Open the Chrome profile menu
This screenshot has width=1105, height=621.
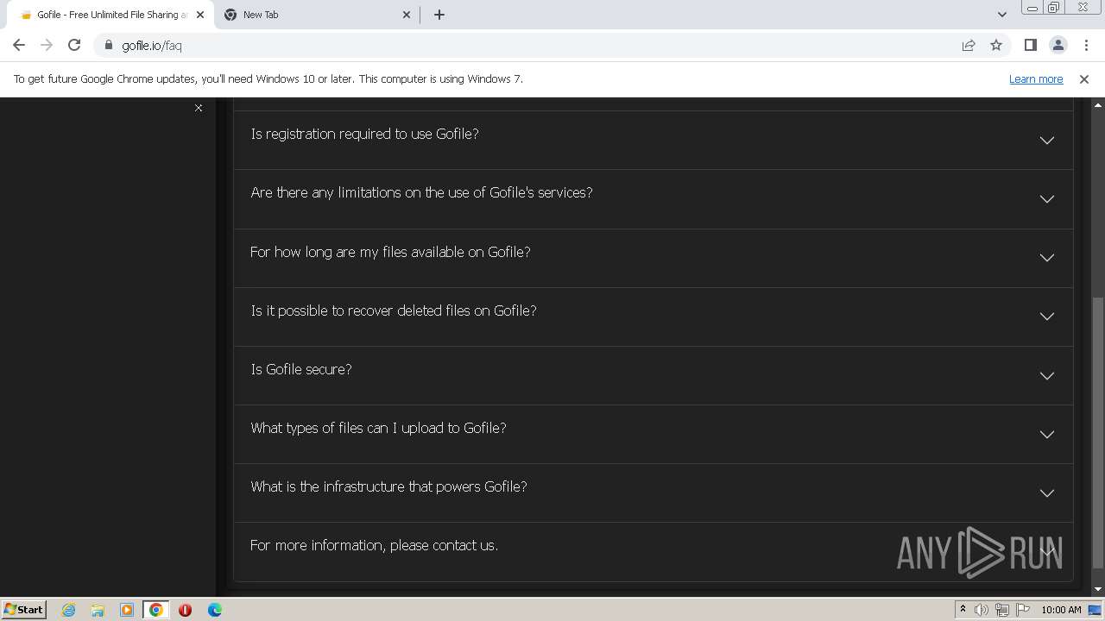pos(1058,45)
